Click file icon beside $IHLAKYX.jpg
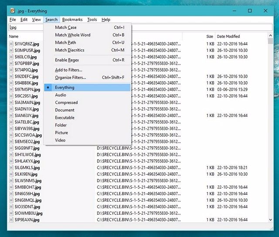Screen dimensions: 279x237 click(x=11, y=161)
